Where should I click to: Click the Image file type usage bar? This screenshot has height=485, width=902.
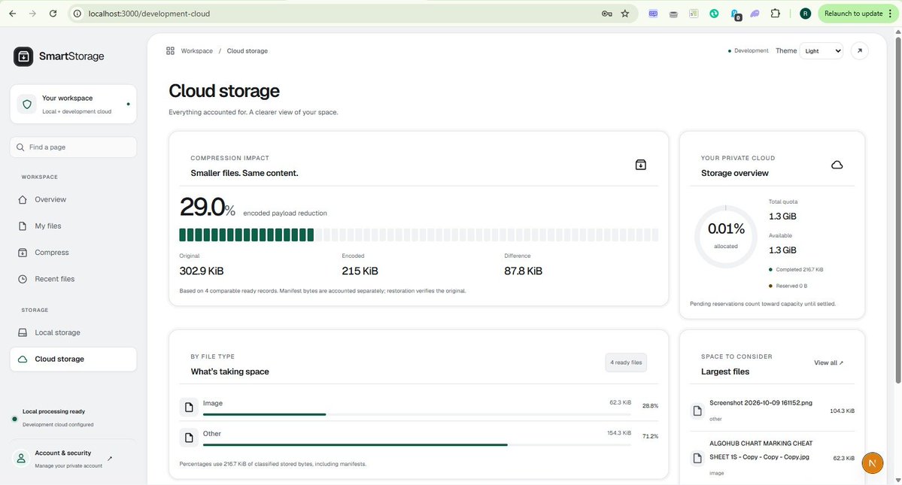point(417,414)
